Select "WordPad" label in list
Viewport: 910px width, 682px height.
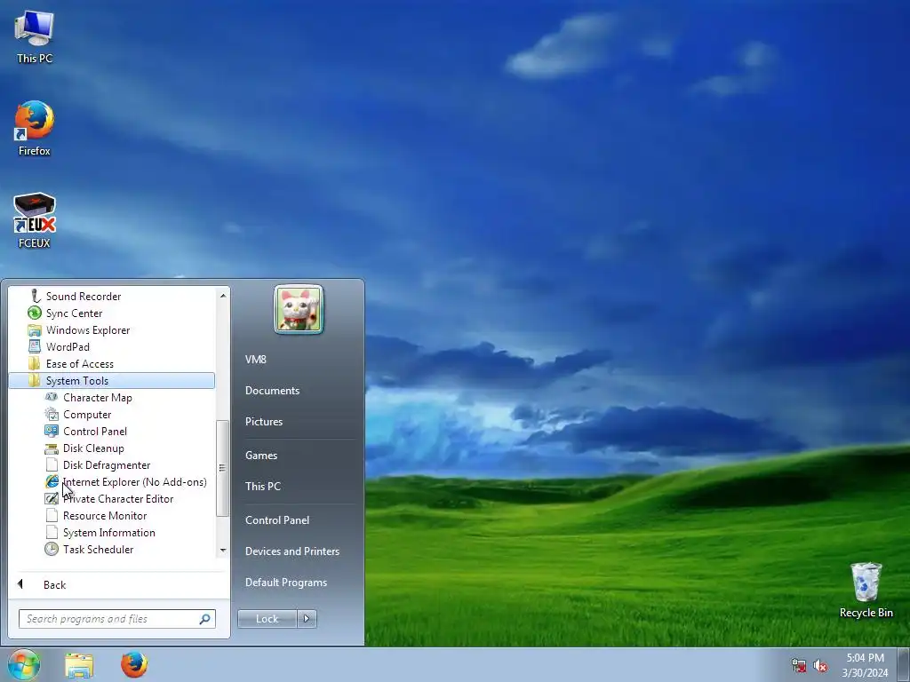pyautogui.click(x=68, y=347)
